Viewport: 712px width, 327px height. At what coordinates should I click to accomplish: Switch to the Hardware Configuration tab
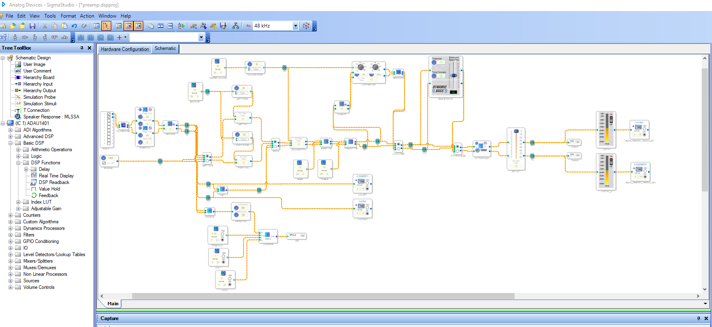tap(125, 49)
